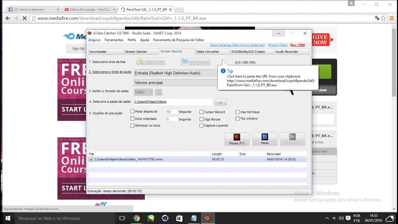Open the WMV output format dropdown

tap(144, 92)
